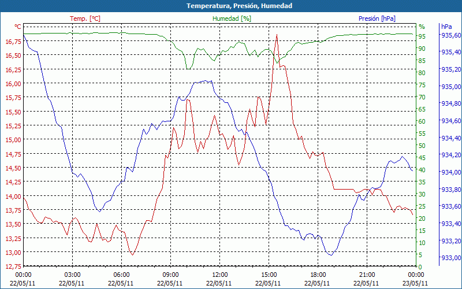The width and height of the screenshot is (462, 289).
Task: Click "90" on the green humidity axis
Action: pyautogui.click(x=422, y=49)
